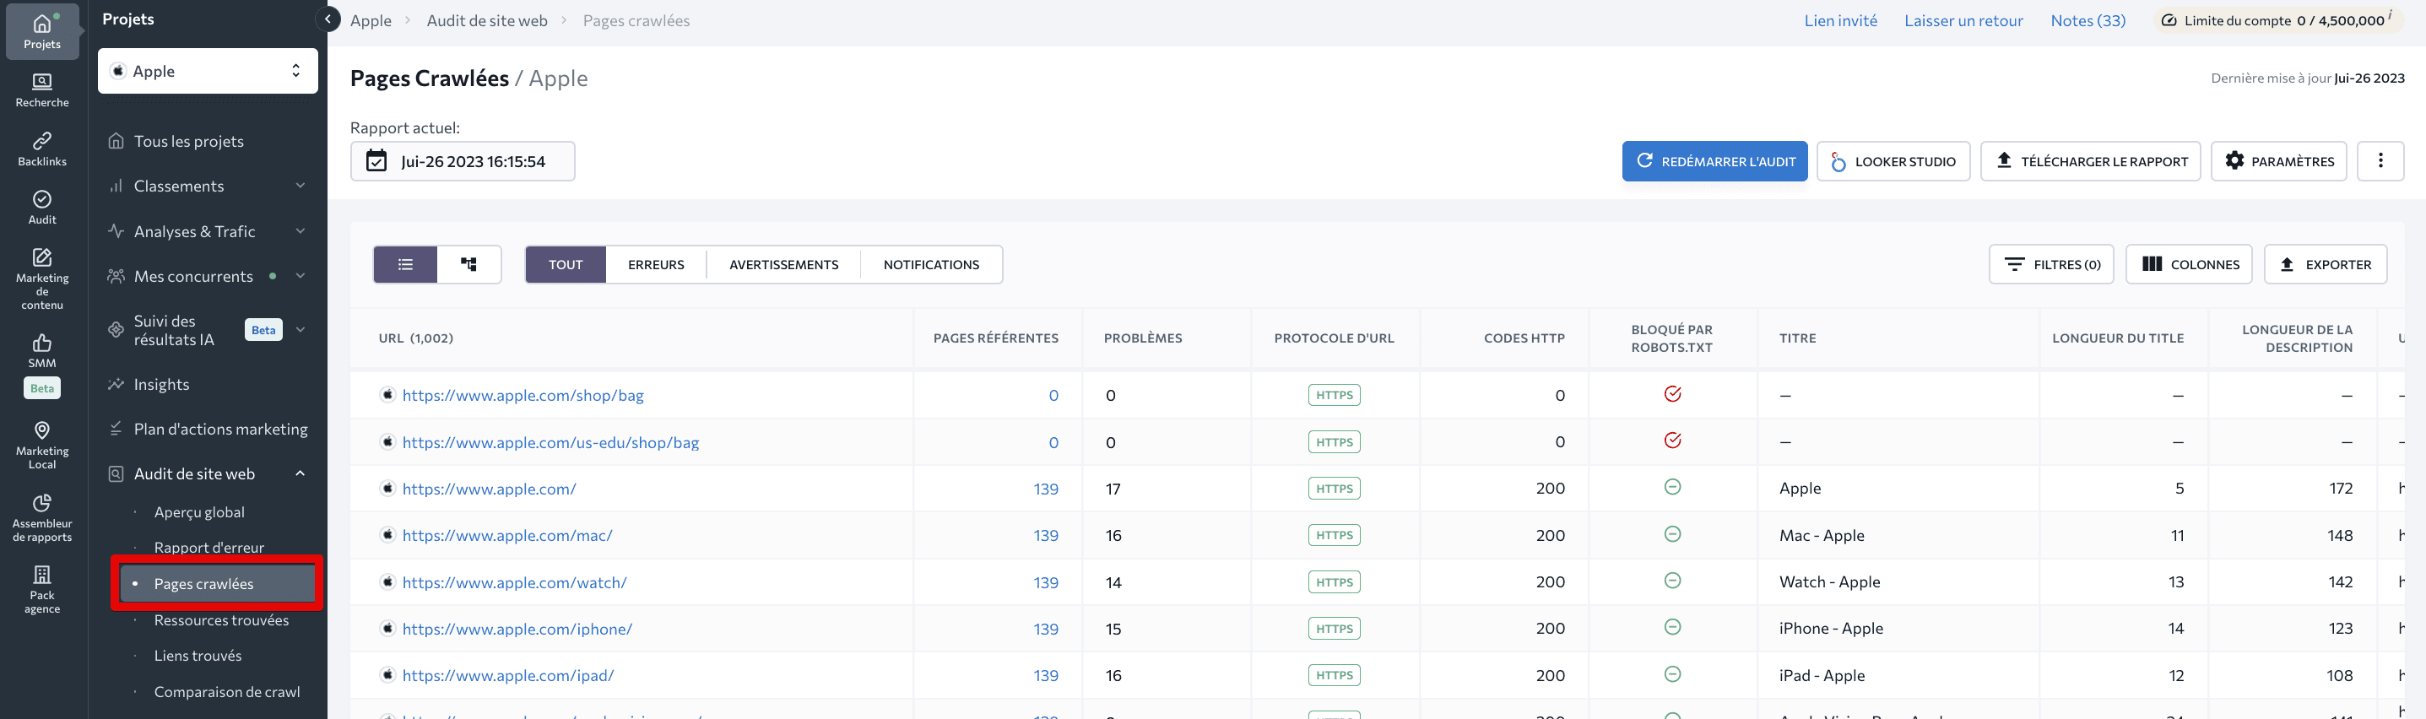Click Redémarrer l'audit button
This screenshot has width=2426, height=719.
(x=1715, y=161)
